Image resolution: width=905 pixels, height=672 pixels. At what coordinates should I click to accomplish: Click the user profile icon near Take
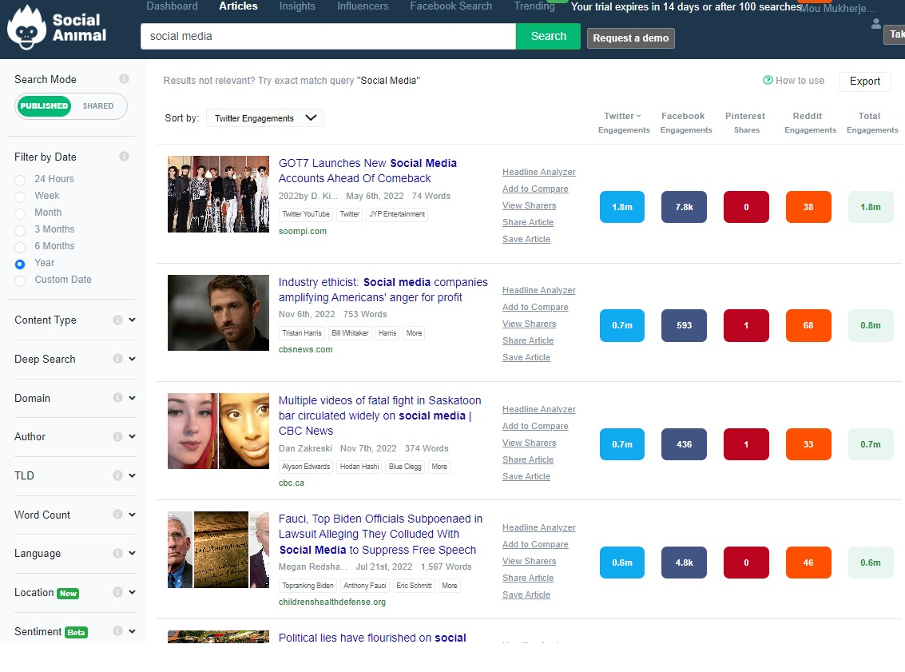point(875,24)
